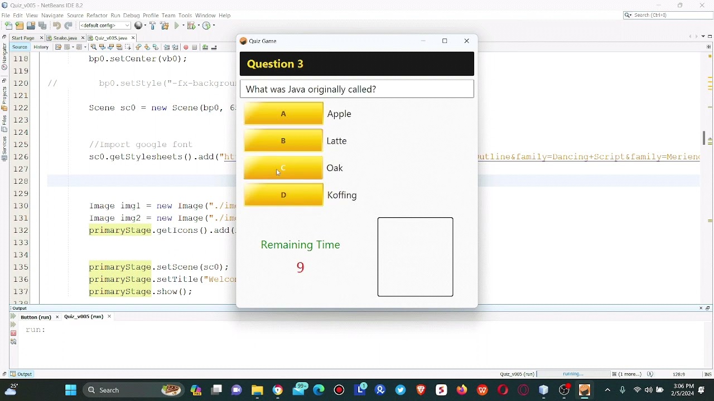Select Source view button
Screen dimensions: 714x401
20,47
